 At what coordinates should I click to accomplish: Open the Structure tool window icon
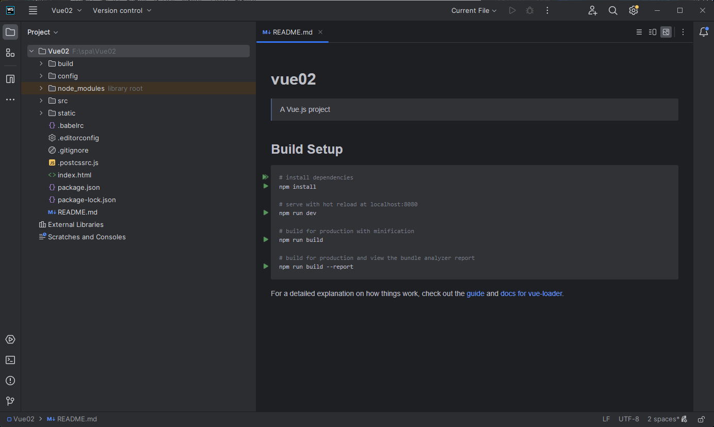(10, 53)
